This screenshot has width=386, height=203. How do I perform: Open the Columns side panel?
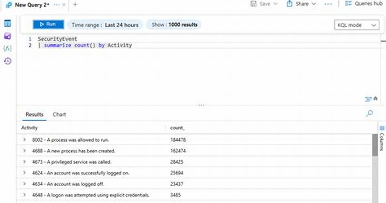382,138
